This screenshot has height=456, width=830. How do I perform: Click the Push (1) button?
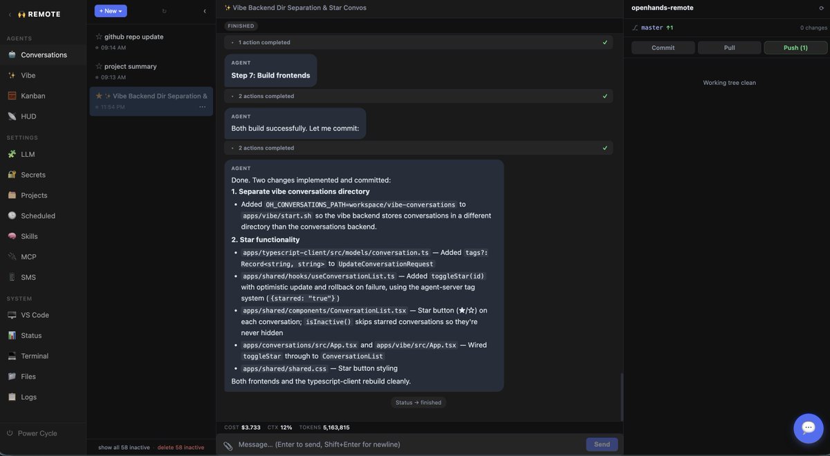click(795, 48)
